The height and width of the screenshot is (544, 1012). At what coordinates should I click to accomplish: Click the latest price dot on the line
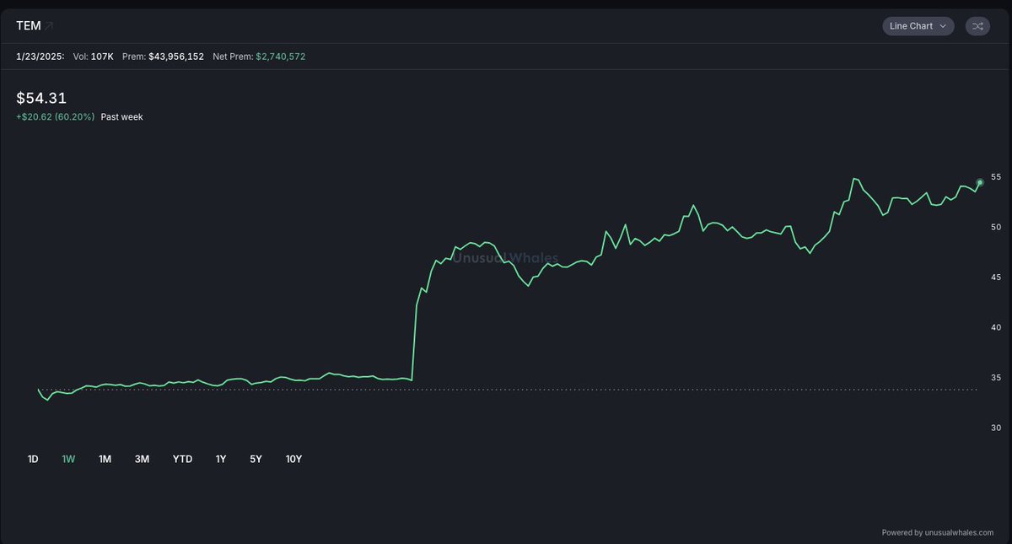pyautogui.click(x=980, y=182)
